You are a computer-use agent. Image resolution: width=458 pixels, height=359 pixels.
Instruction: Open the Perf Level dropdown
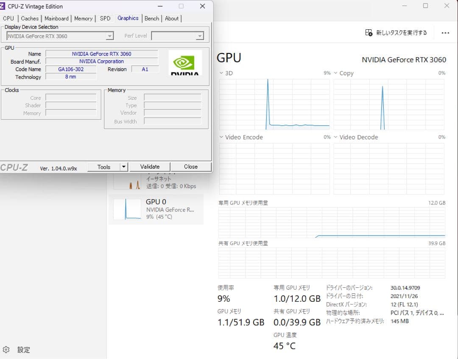[200, 36]
